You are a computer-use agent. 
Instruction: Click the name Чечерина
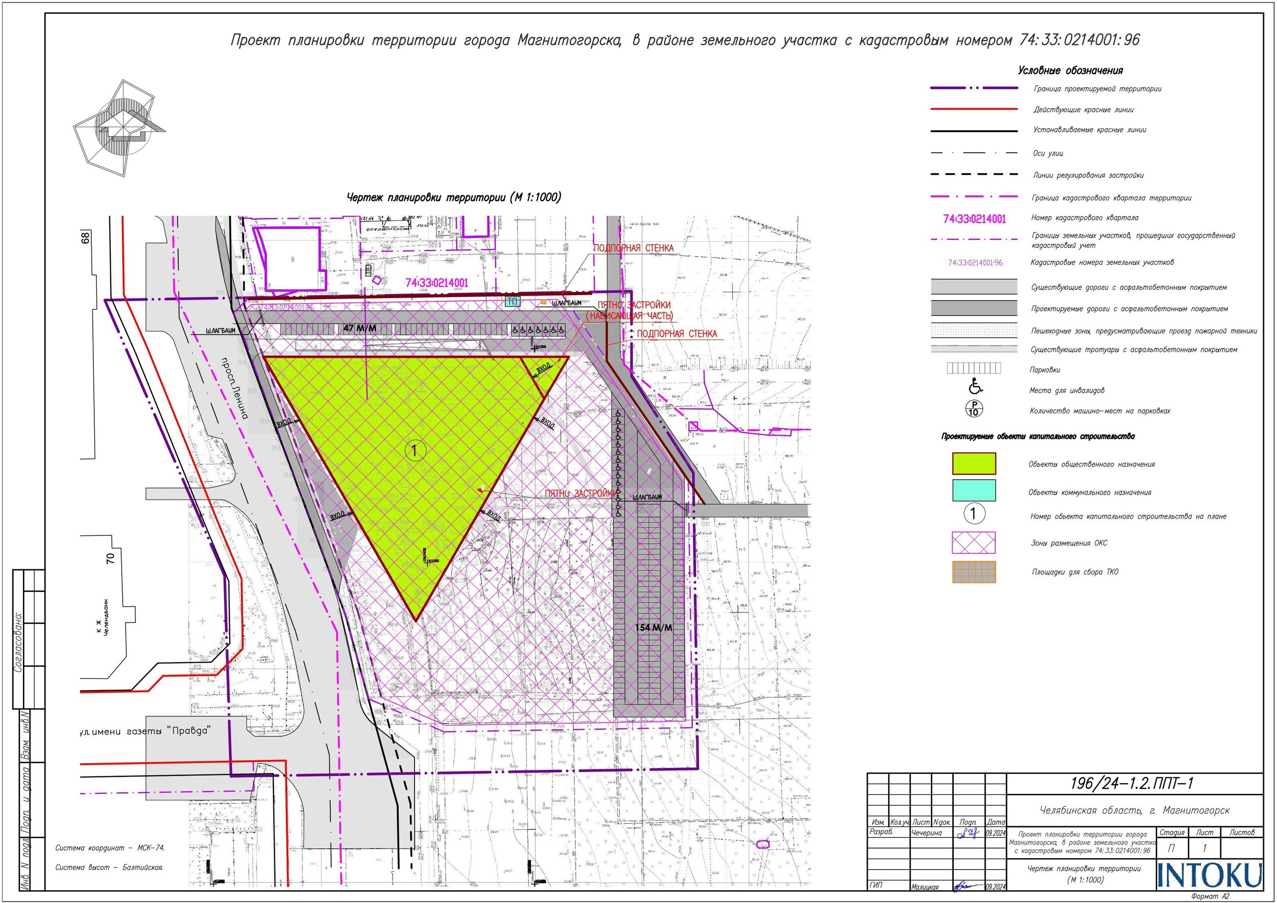click(927, 833)
